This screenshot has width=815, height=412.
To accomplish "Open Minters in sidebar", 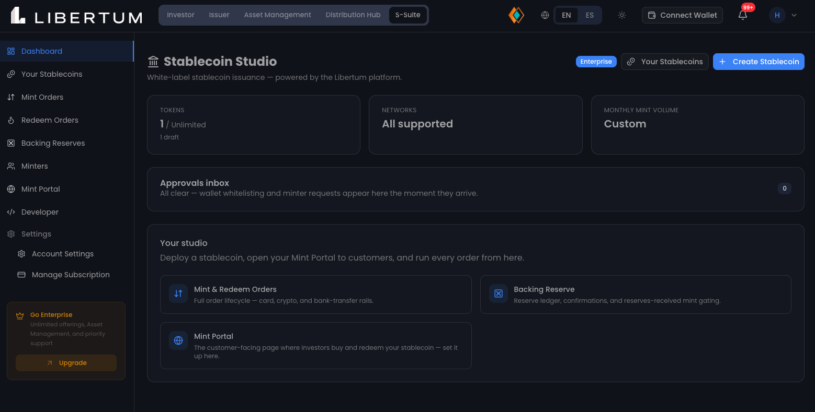I will (66, 166).
